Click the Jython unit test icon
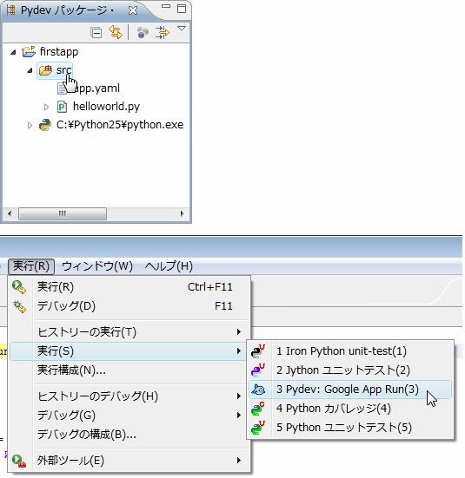The height and width of the screenshot is (478, 465). [x=258, y=370]
